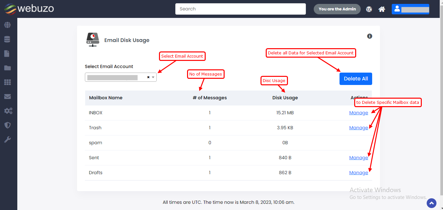Click the You are the Admin button
Viewport: 443px width, 210px height.
337,9
